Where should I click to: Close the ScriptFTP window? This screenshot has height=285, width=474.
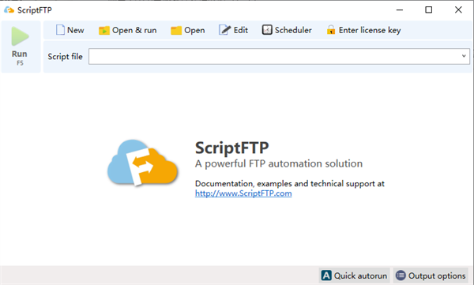click(458, 10)
